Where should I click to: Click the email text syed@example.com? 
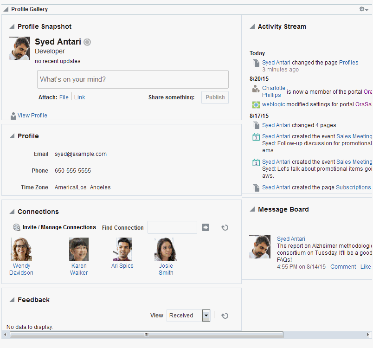coord(81,154)
